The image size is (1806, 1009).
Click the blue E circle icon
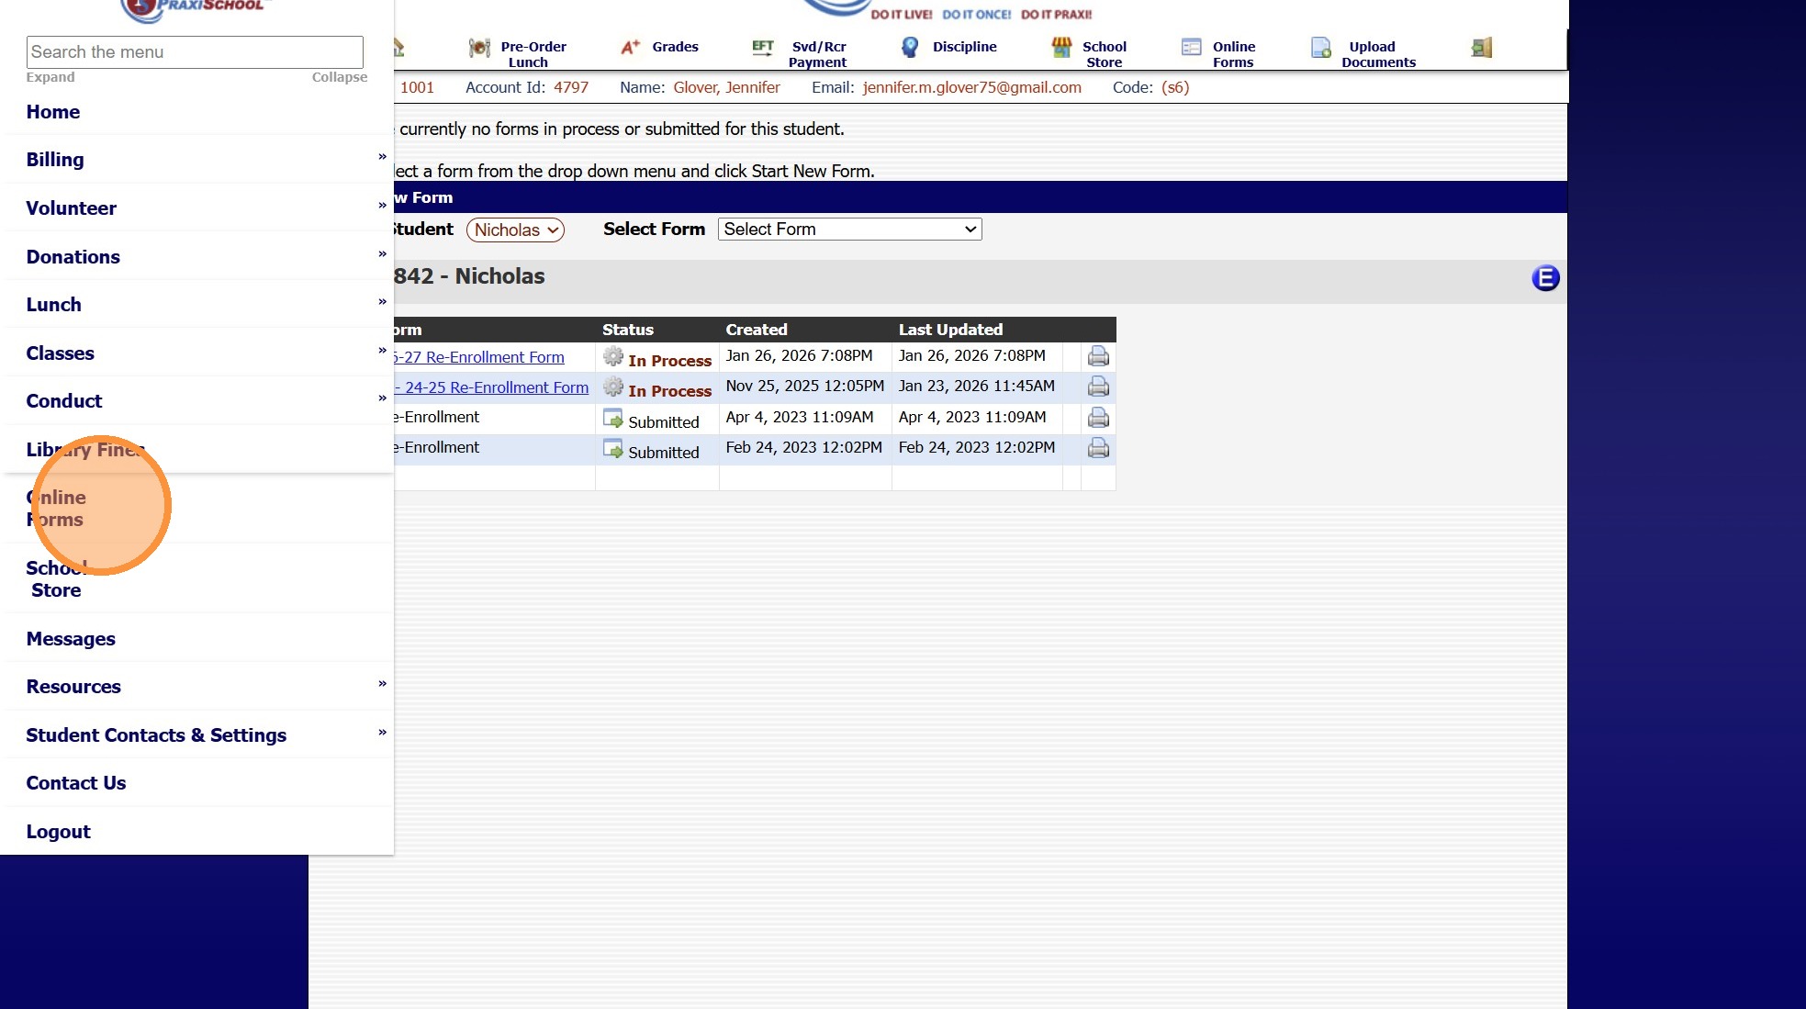(x=1545, y=277)
